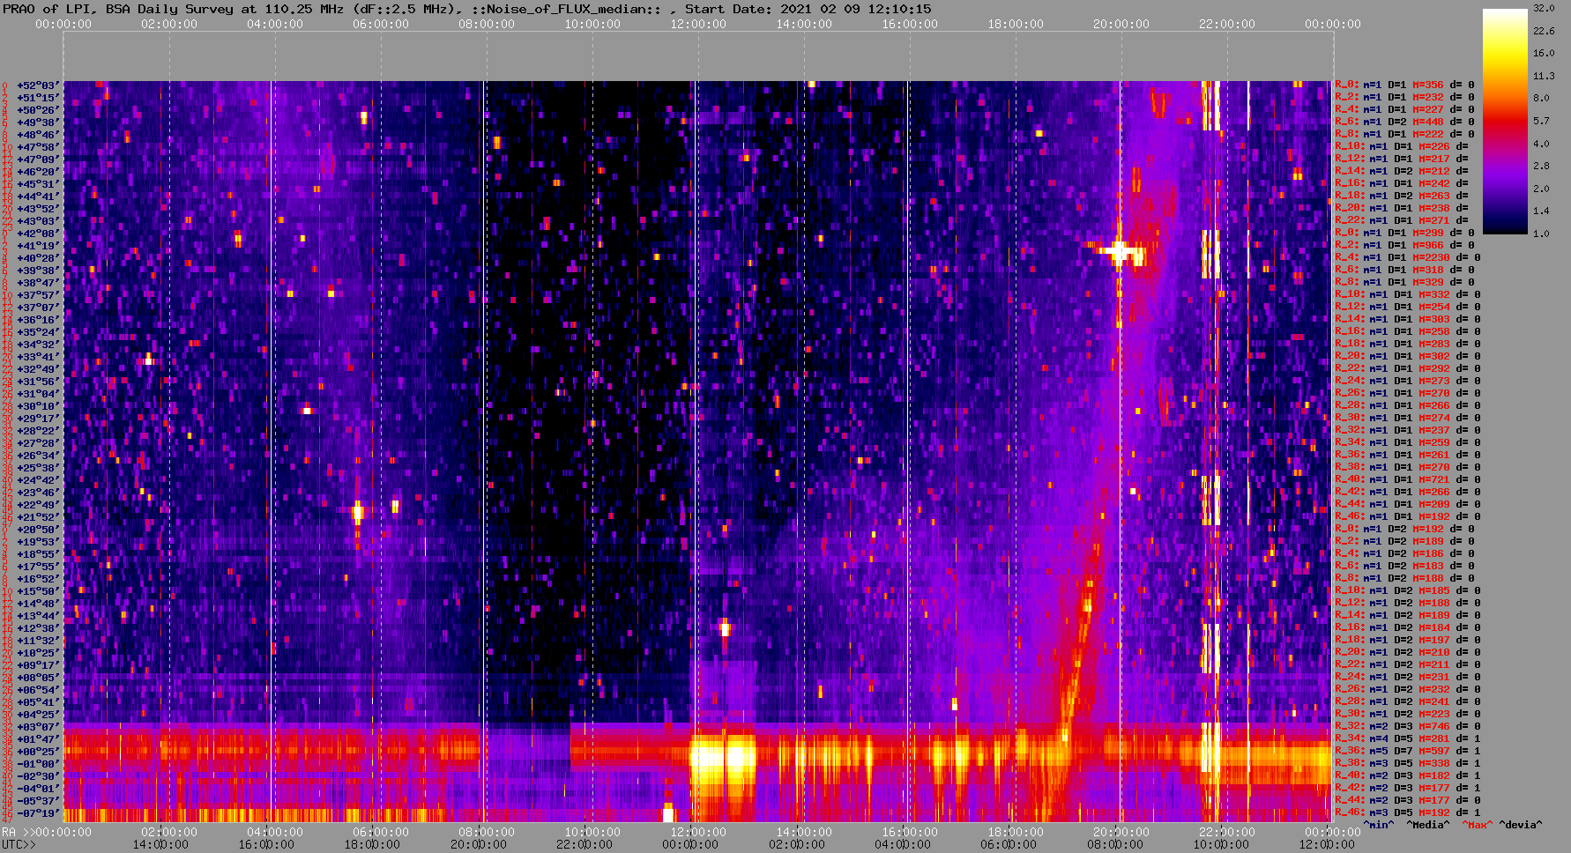Click the bright white cross source at +40°28' row
Screen dimensions: 1571x853
click(1120, 251)
